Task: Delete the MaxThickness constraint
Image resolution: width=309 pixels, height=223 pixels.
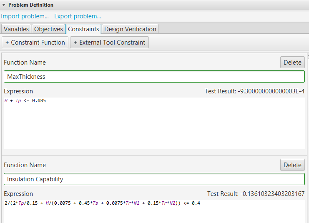Action: pos(292,63)
